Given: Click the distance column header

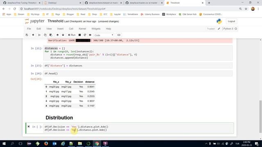Looking at the screenshot, I should click(x=90, y=82).
